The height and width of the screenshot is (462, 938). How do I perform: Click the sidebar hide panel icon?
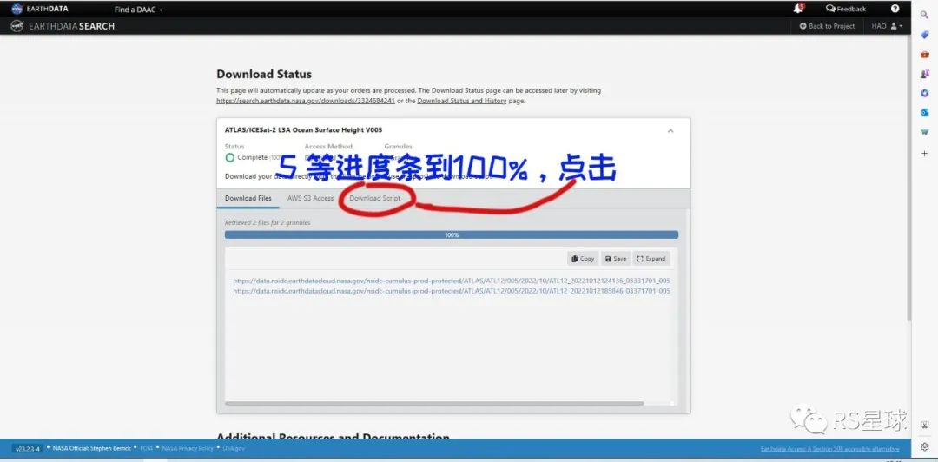pos(925,425)
